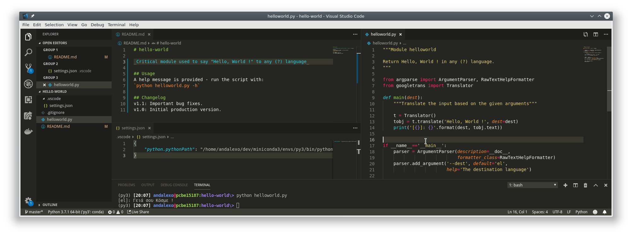Open the Source Control view icon
632x236 pixels.
pyautogui.click(x=28, y=68)
